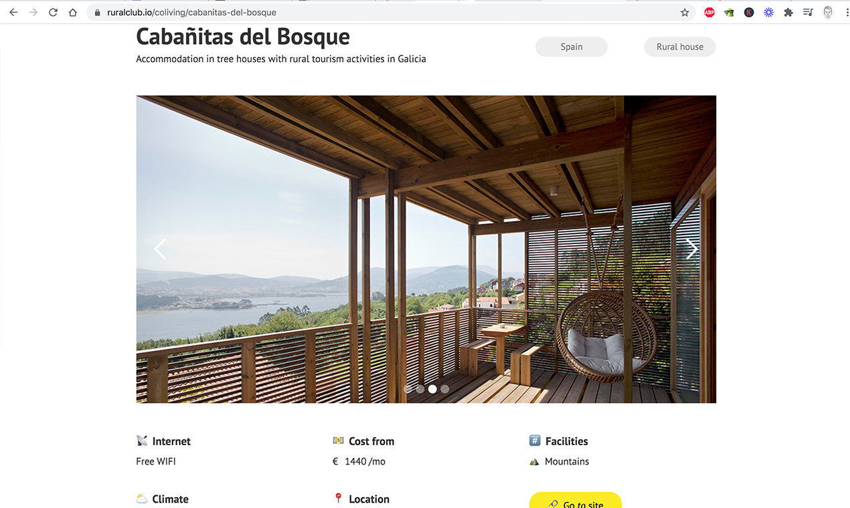Screen dimensions: 850x508
Task: Show the previous carousel photo
Action: (x=159, y=249)
